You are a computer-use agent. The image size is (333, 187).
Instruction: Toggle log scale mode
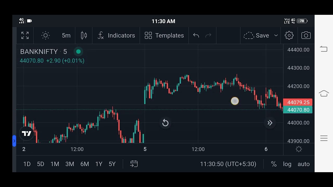(x=287, y=164)
